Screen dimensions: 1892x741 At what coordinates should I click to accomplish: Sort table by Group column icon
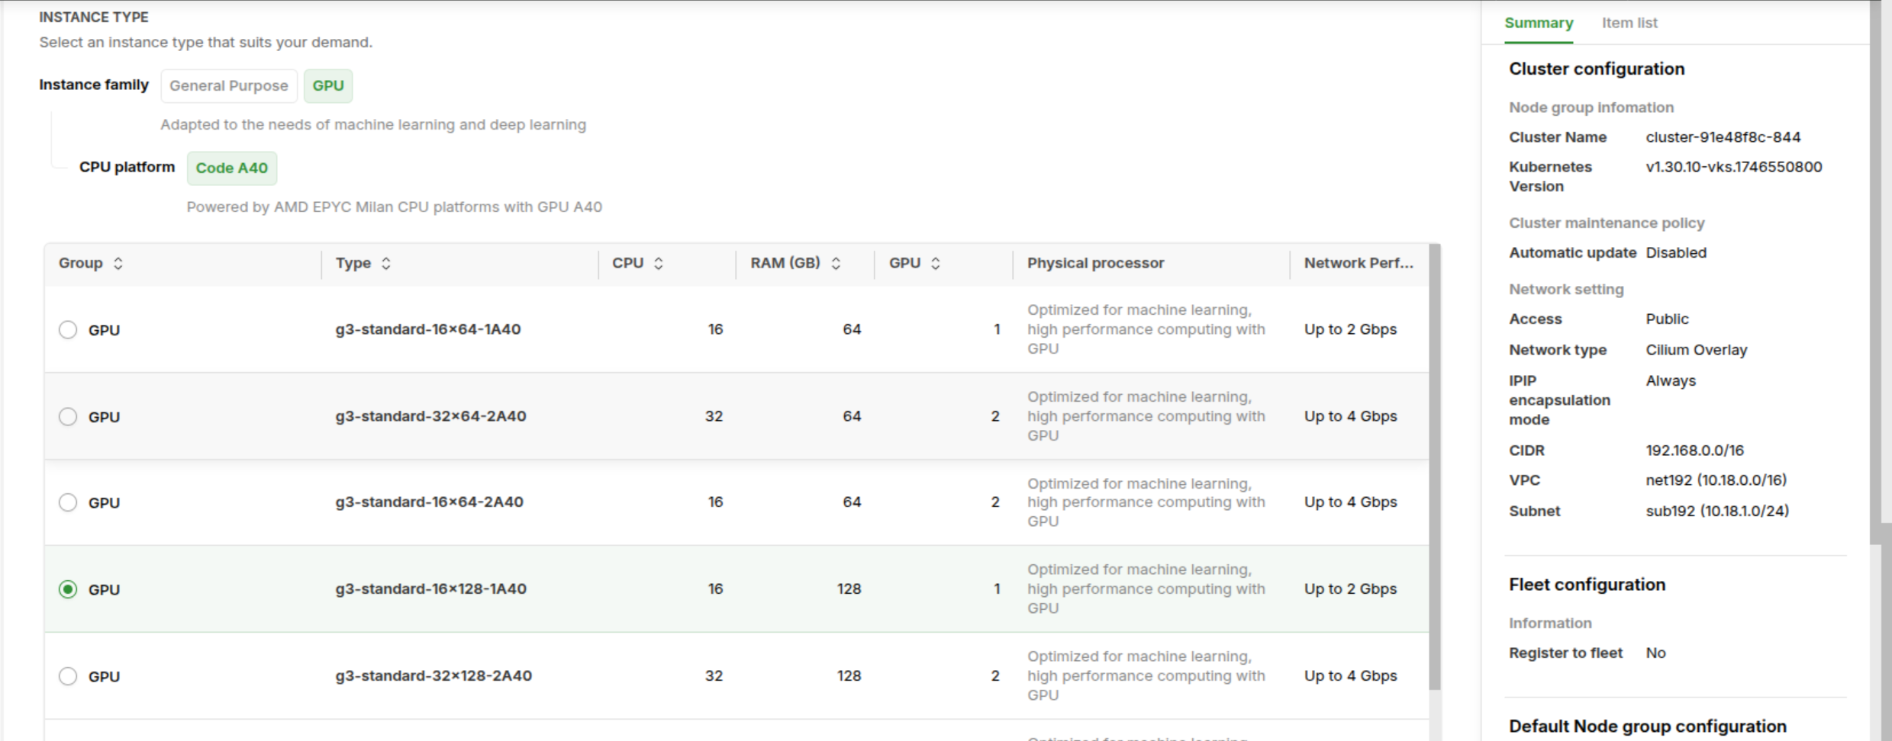pos(118,263)
